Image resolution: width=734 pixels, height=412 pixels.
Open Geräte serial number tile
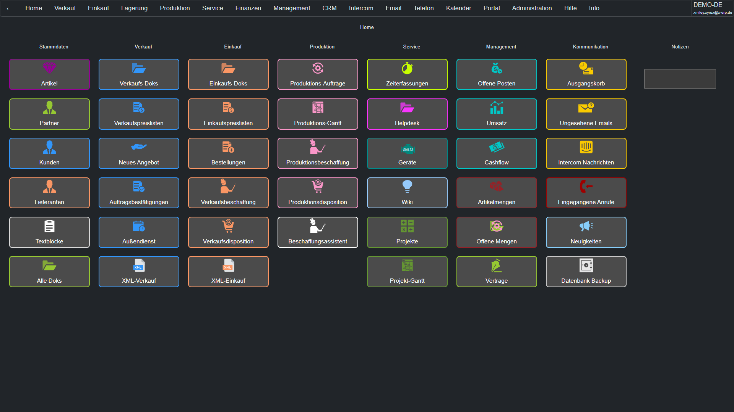pyautogui.click(x=407, y=153)
